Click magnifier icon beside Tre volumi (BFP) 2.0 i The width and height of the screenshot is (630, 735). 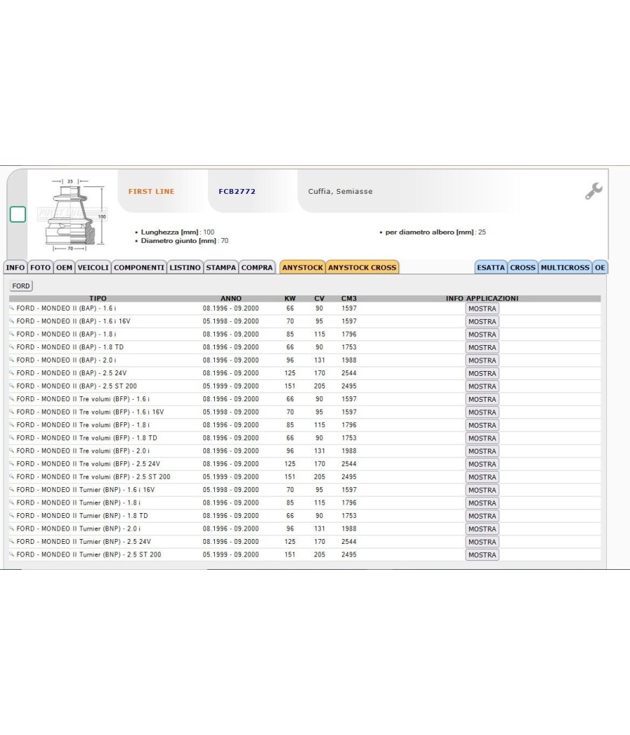point(12,451)
